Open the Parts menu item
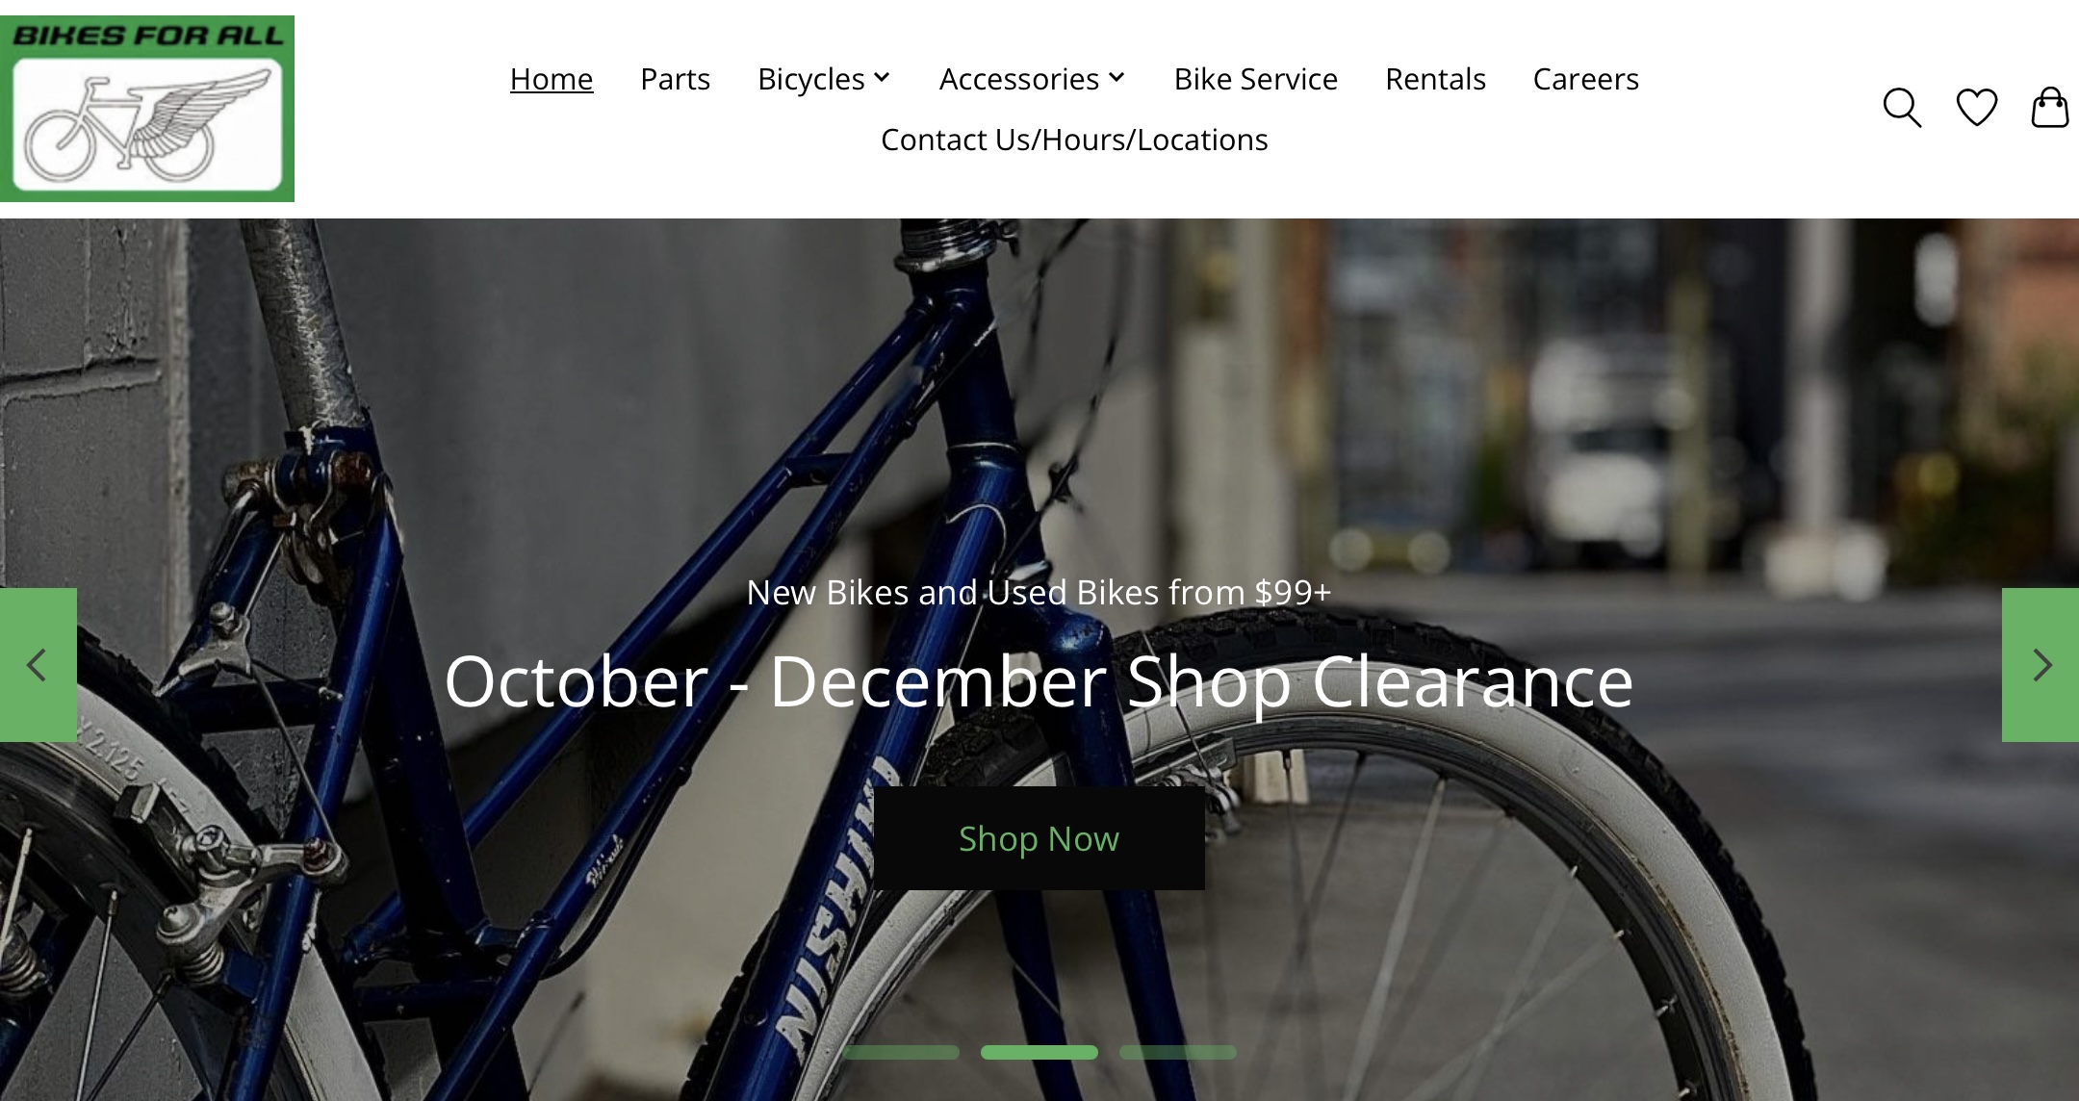 [676, 79]
